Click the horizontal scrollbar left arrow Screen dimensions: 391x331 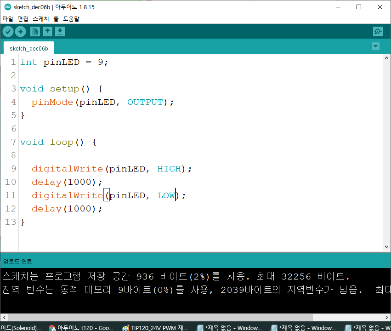4,318
